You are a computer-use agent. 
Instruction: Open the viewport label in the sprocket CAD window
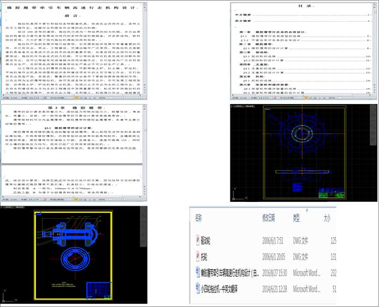(242, 106)
